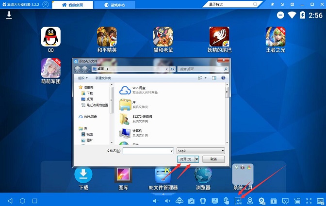Image resolution: width=326 pixels, height=206 pixels.
Task: Click the pin icon in title bar
Action: click(x=272, y=4)
